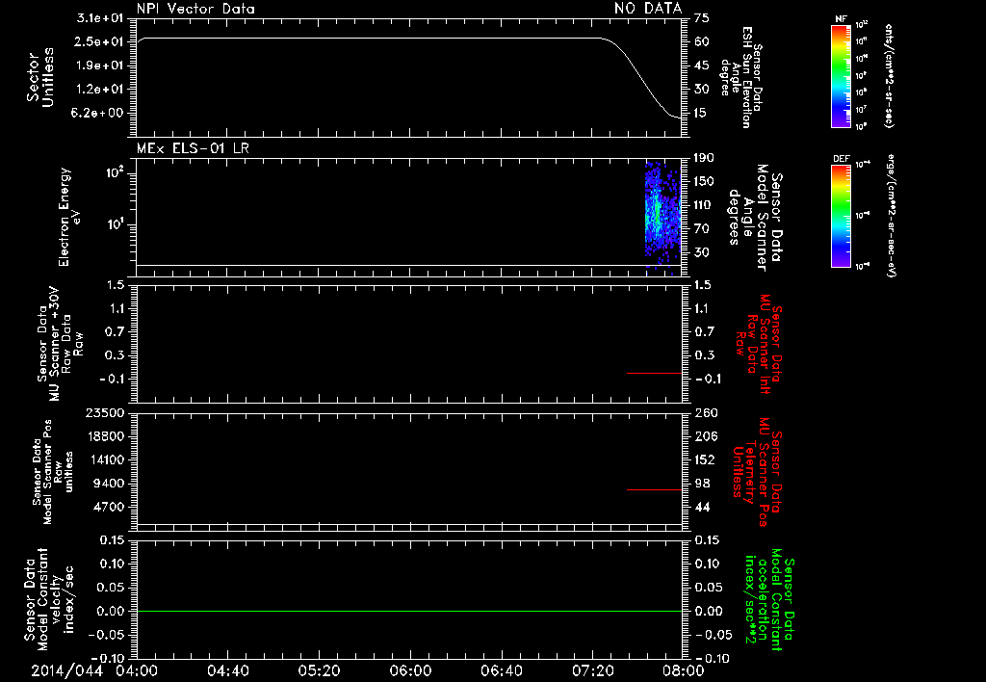Click the descending white sun elevation curve
This screenshot has width=986, height=682.
642,77
